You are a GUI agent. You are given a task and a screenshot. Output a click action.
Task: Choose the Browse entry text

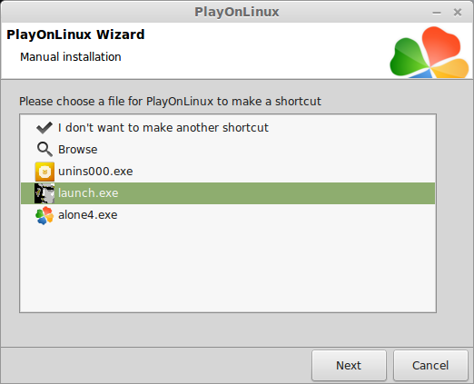(78, 150)
